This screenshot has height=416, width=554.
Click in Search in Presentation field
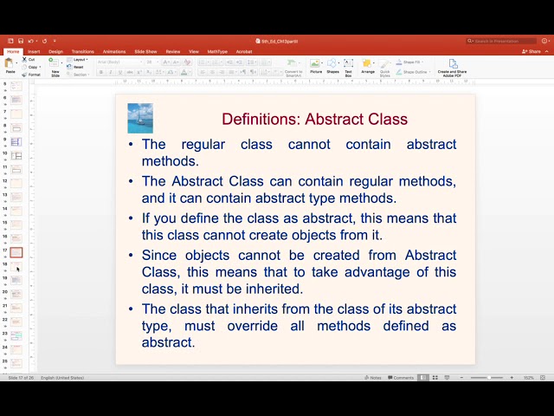click(x=502, y=41)
